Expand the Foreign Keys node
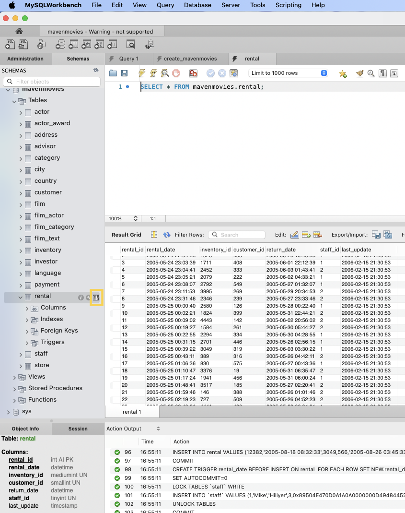The width and height of the screenshot is (405, 513). tap(27, 332)
